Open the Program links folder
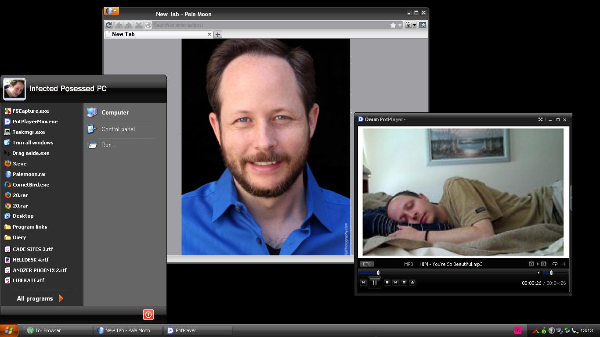 click(42, 227)
